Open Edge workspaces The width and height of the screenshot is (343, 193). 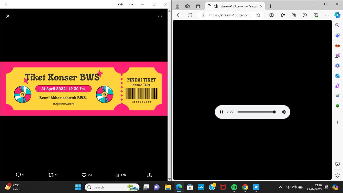tap(188, 6)
